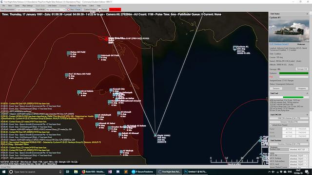Viewport: 312px width, 175px height.
Task: Set Sonar to PASSIVE
Action: pyautogui.click(x=302, y=133)
